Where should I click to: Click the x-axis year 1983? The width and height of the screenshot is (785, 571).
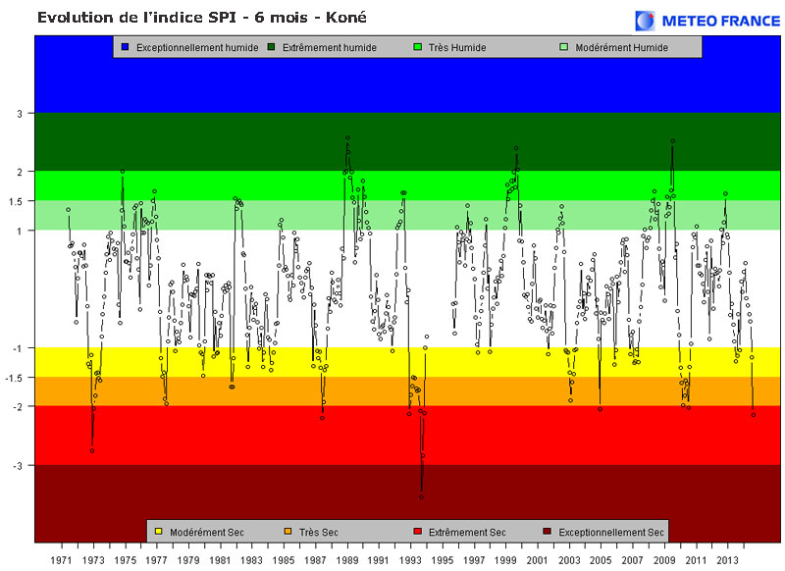[251, 560]
